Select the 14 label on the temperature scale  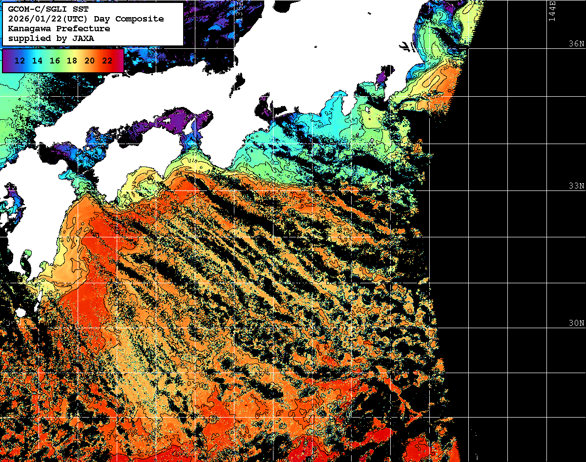click(38, 61)
